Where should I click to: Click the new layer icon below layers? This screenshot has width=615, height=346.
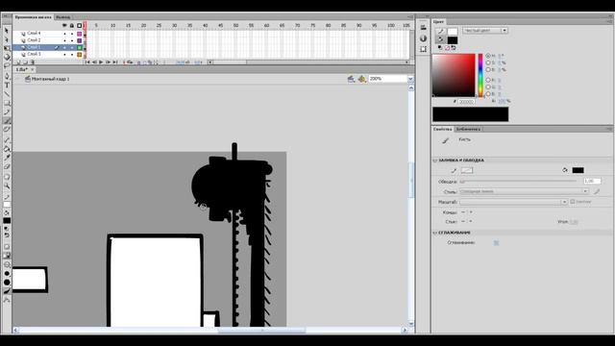coord(18,62)
